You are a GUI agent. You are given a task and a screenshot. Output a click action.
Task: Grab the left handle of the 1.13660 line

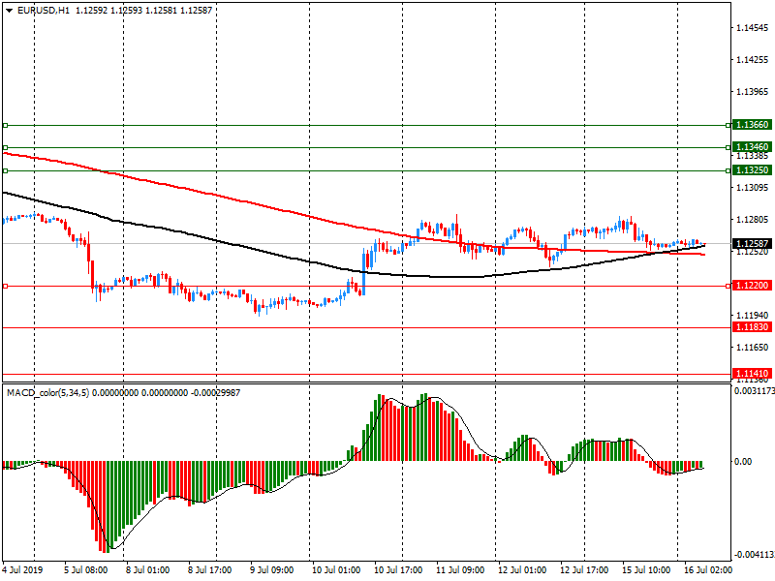[6, 126]
